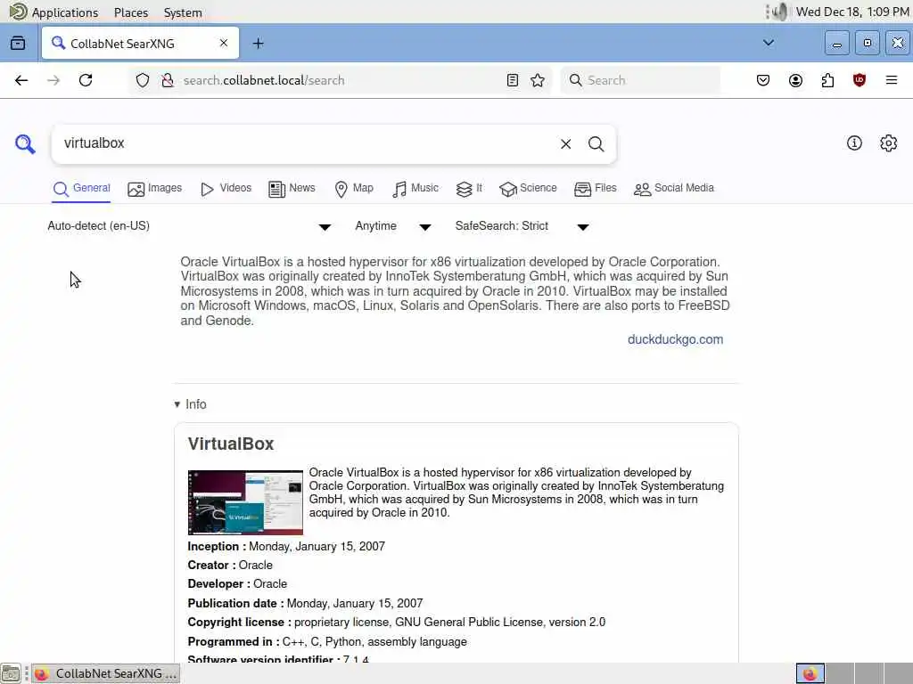This screenshot has height=684, width=913.
Task: Follow the duckduckgo.com source link
Action: [x=675, y=339]
